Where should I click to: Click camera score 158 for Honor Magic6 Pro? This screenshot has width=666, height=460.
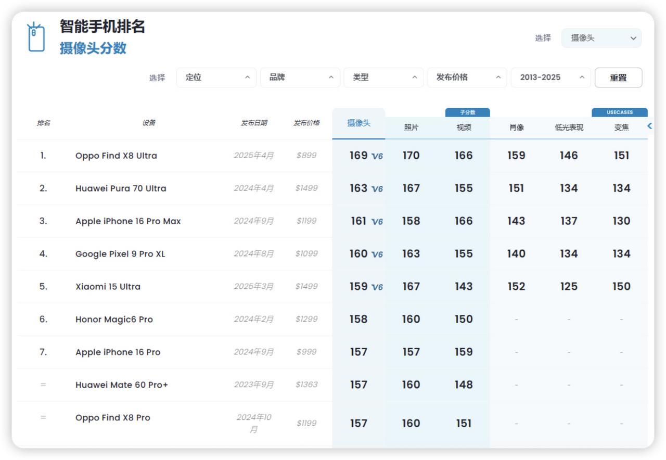click(358, 320)
